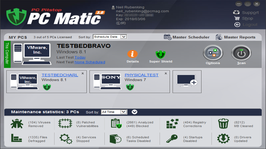Click the Startups Disabled key icon

point(172,139)
